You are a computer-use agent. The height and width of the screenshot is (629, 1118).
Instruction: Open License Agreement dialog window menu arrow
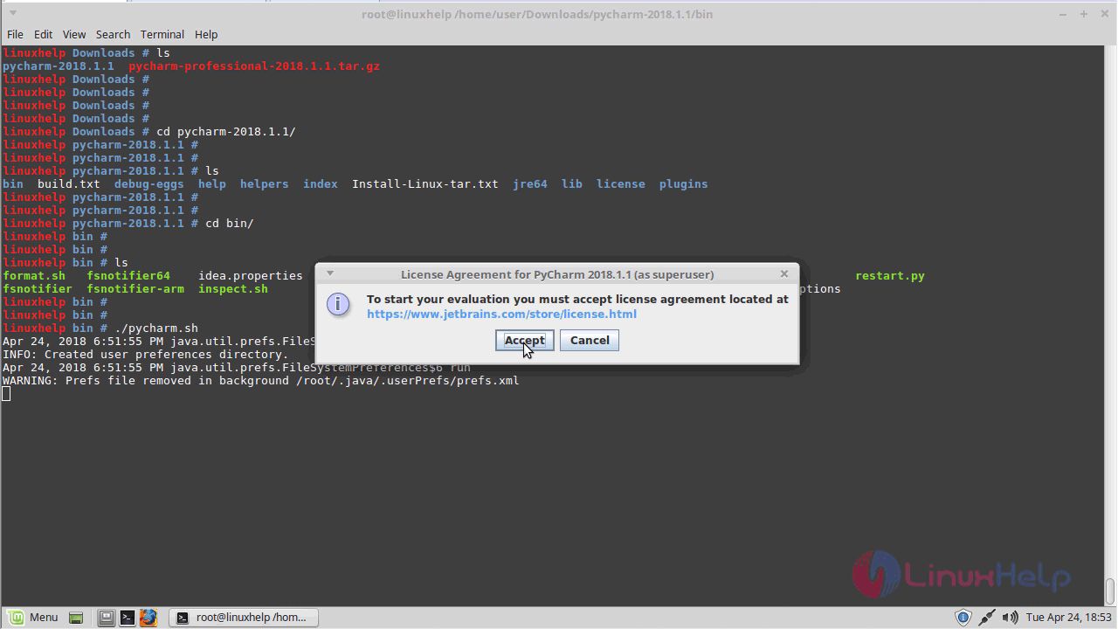click(329, 273)
